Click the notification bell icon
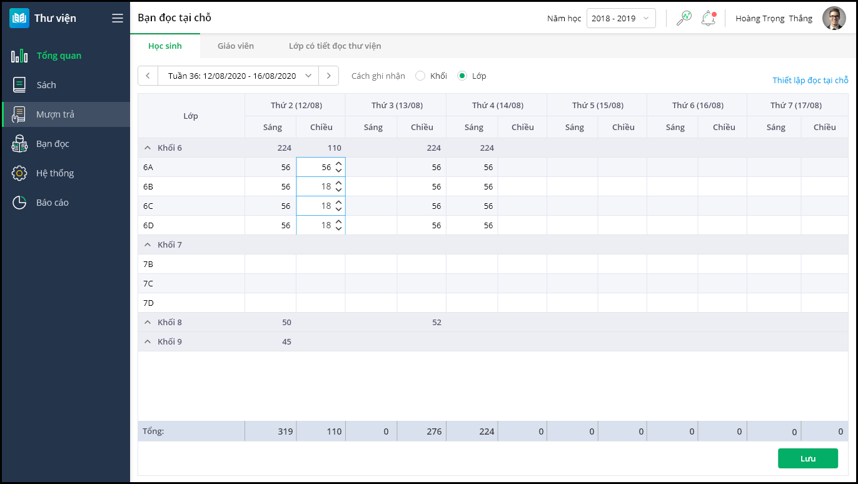Screen dimensions: 858x484 tap(708, 18)
